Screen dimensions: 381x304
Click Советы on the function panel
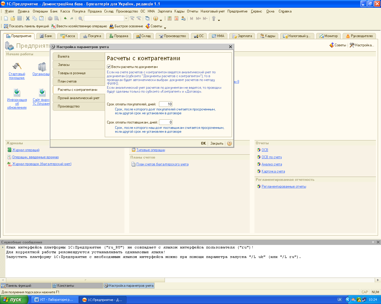(x=338, y=45)
